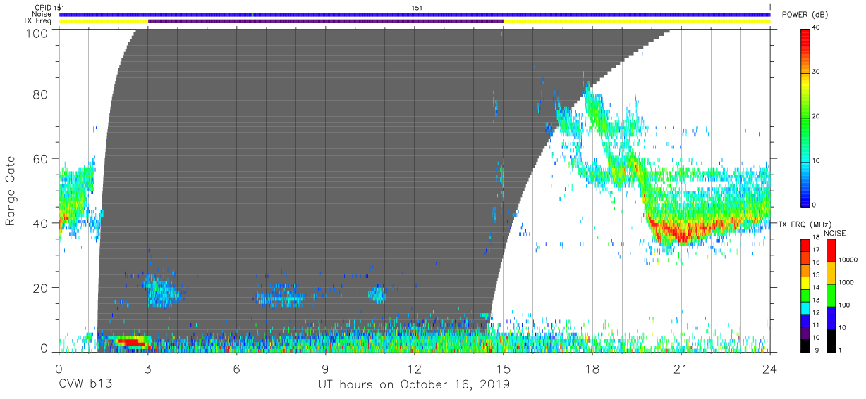Click the "CVW b13" label
This screenshot has height=399, width=866.
pyautogui.click(x=85, y=385)
